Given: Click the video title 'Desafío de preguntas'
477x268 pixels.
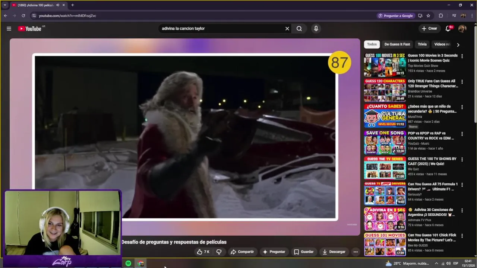Looking at the screenshot, I should (174, 242).
